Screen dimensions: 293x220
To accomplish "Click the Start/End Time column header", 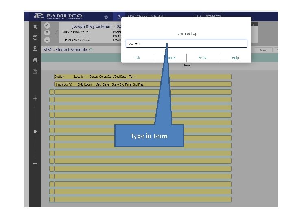I will coord(122,84).
